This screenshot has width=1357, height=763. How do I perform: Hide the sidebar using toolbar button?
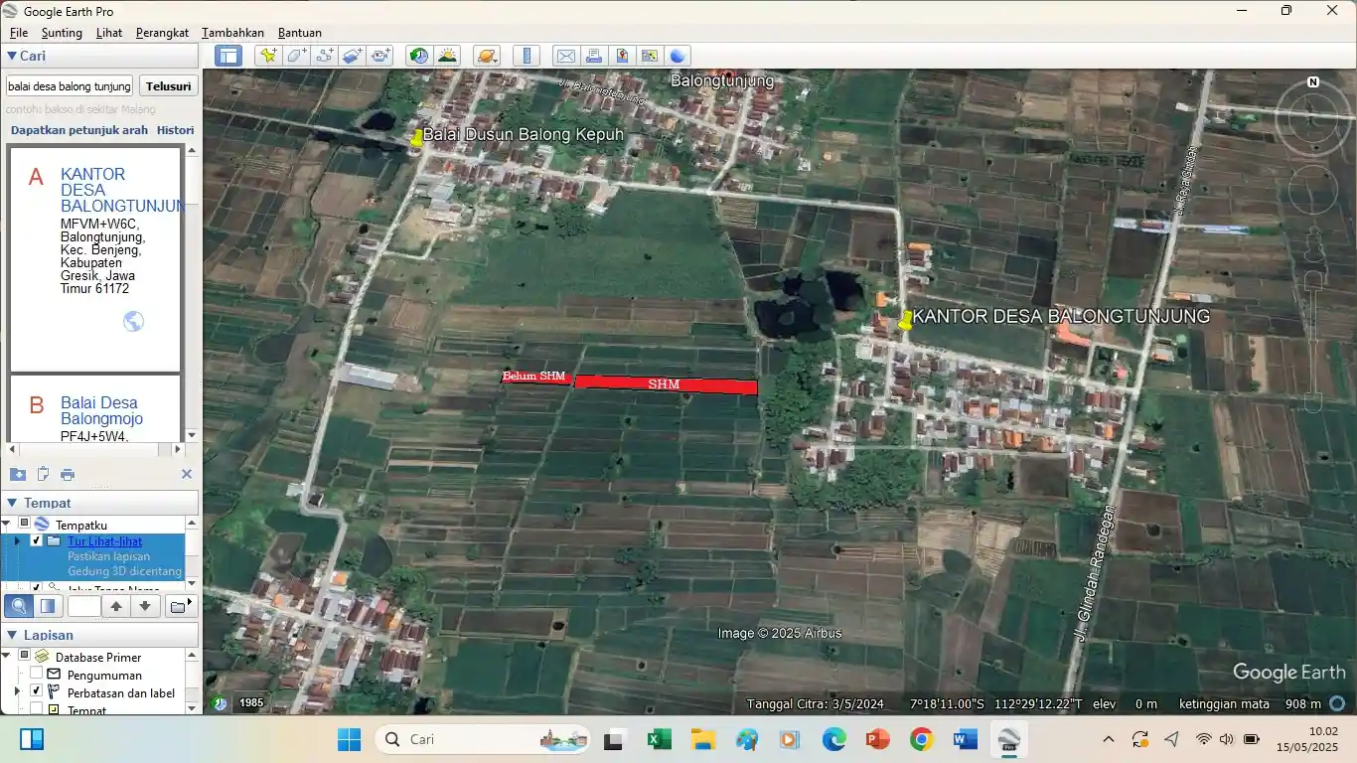(x=228, y=56)
